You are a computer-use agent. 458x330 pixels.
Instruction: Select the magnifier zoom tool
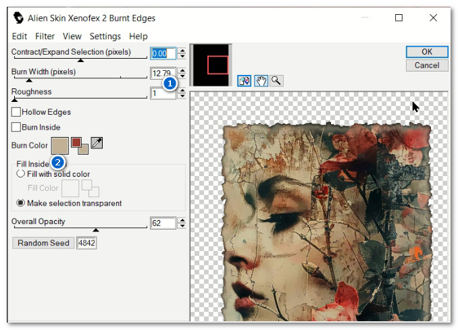pyautogui.click(x=276, y=81)
